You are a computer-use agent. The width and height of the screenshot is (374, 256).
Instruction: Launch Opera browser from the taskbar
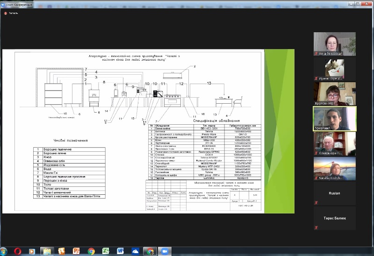[18, 251]
